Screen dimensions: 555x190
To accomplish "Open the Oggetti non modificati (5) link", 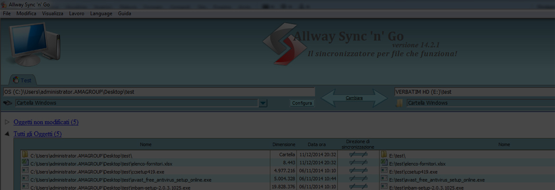I will 46,122.
